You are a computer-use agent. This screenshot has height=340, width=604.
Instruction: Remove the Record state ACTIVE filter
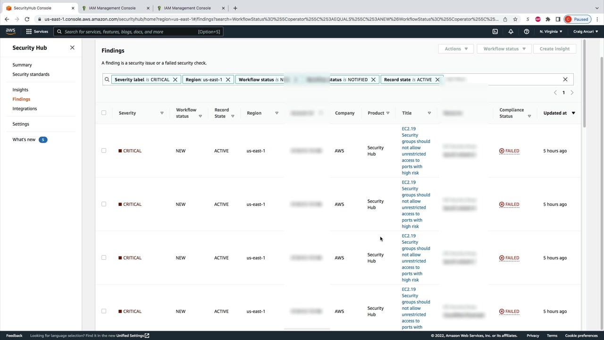point(437,80)
